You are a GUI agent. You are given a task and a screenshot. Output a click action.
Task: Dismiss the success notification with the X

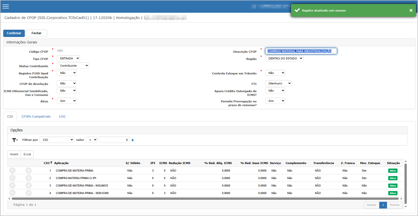click(x=411, y=10)
